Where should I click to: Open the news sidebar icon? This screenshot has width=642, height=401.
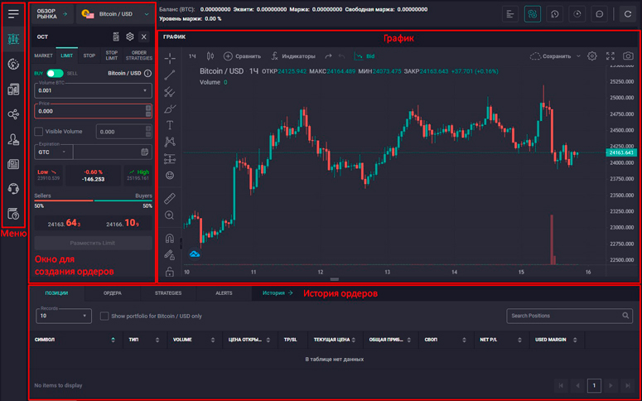pyautogui.click(x=13, y=164)
